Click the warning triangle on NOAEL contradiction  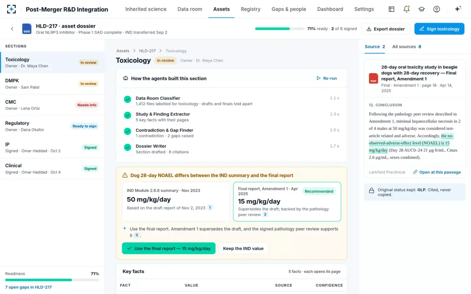click(125, 175)
